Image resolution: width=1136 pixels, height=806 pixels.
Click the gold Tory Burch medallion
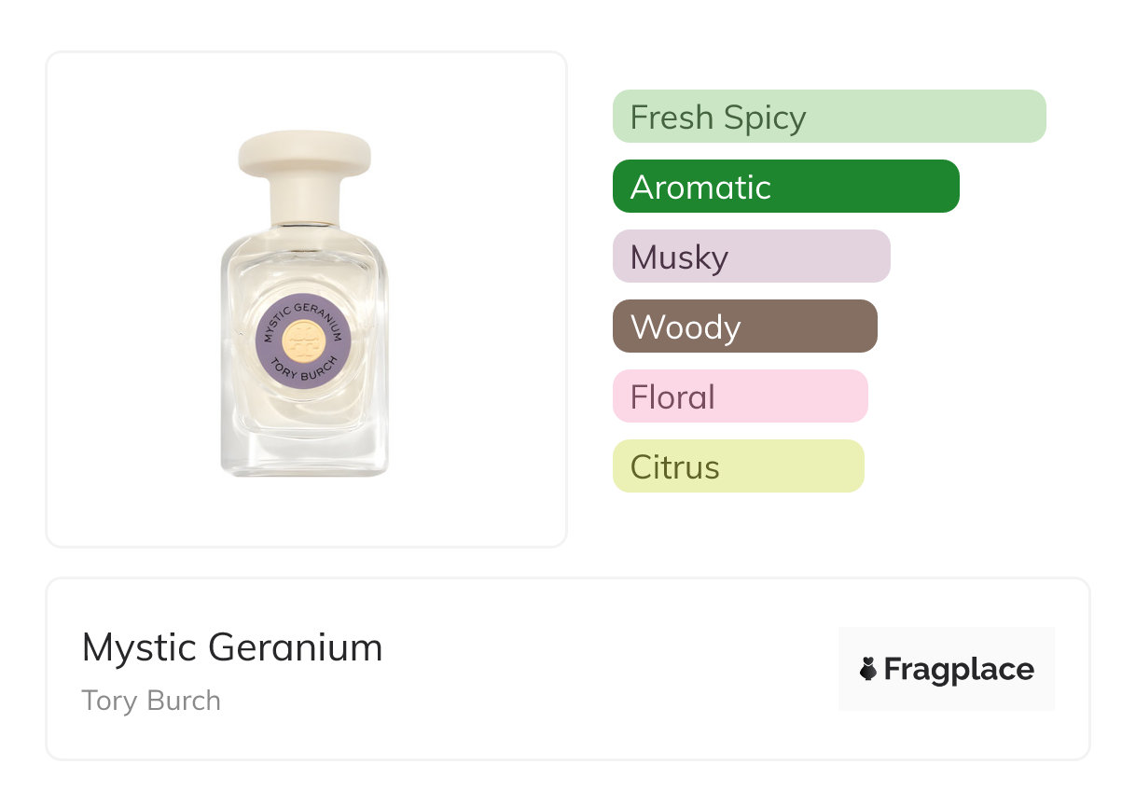tap(303, 340)
